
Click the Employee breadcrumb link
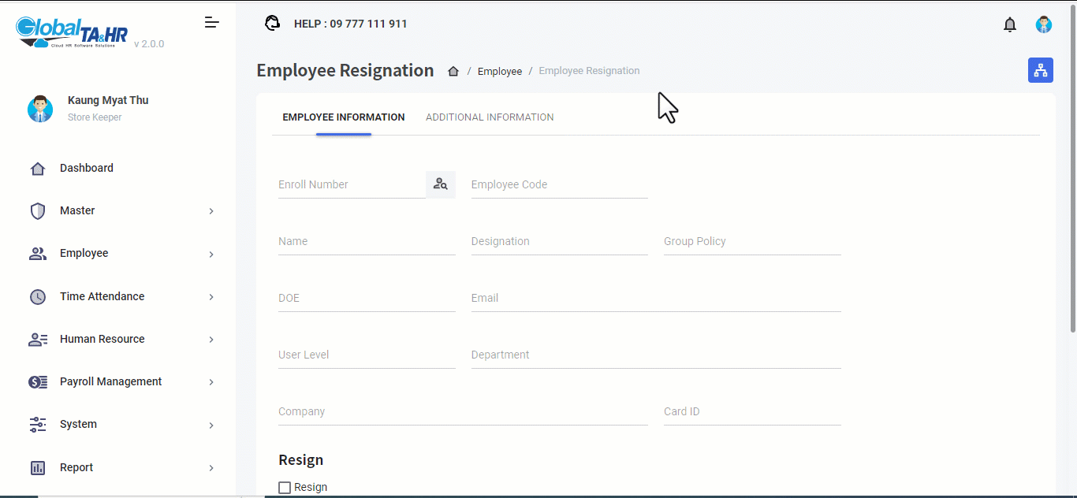[x=500, y=71]
